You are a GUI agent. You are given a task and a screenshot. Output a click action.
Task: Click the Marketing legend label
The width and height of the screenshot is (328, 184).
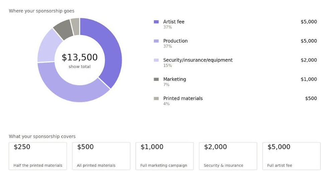click(175, 79)
